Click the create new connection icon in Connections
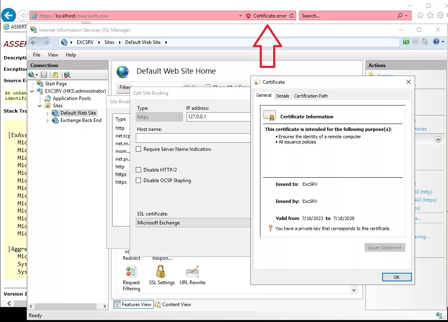The height and width of the screenshot is (322, 448). (x=32, y=75)
